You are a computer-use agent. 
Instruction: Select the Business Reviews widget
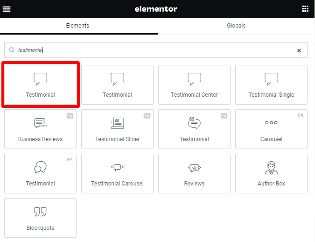[x=41, y=129]
